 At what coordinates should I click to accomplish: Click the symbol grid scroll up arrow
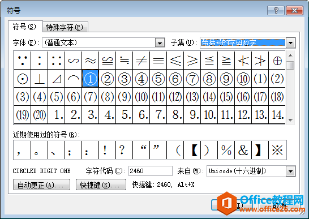[290, 55]
